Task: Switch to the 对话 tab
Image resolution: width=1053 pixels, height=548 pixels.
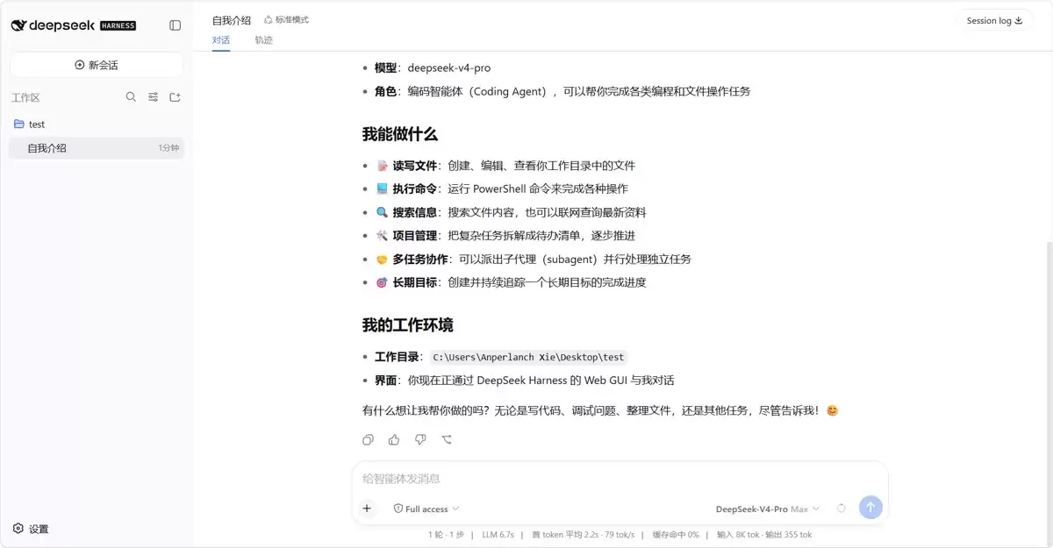Action: (221, 40)
